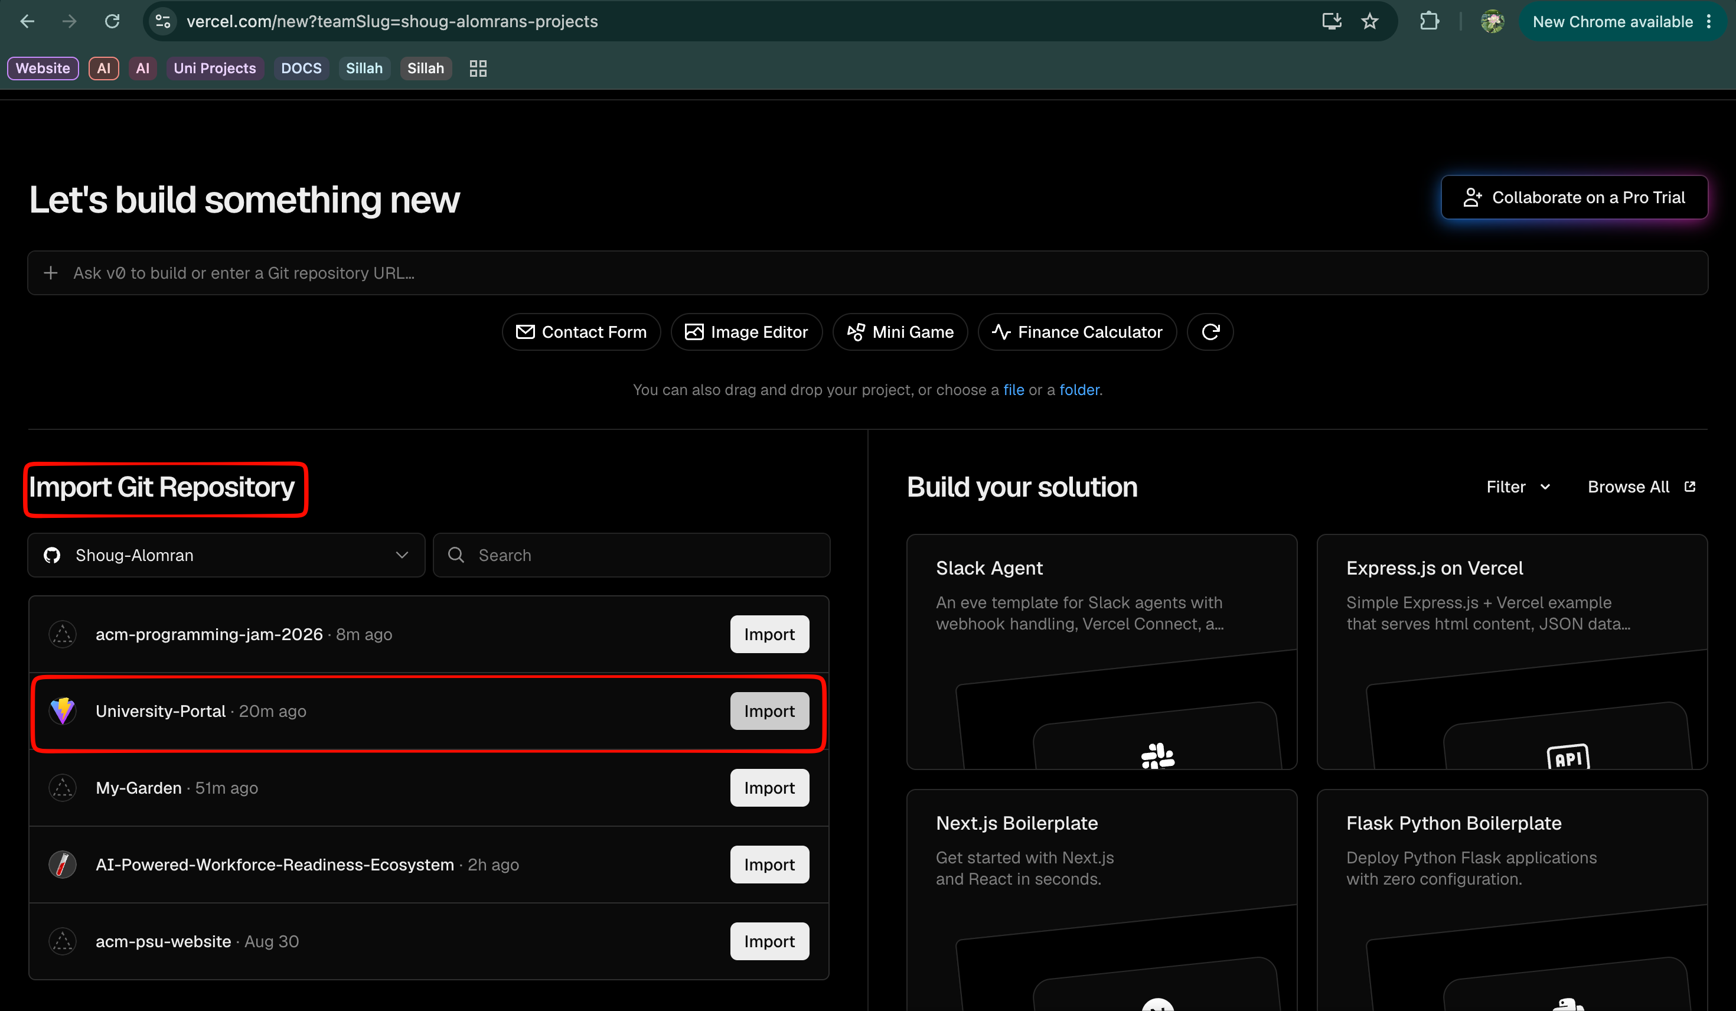Open the pink AI bookmark group
1736x1011 pixels.
pos(143,69)
